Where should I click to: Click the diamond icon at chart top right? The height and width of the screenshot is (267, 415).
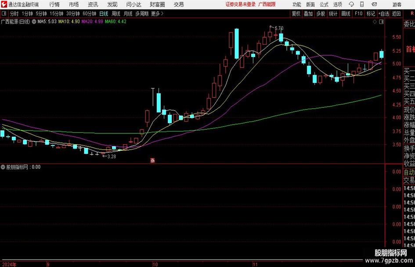(375, 22)
